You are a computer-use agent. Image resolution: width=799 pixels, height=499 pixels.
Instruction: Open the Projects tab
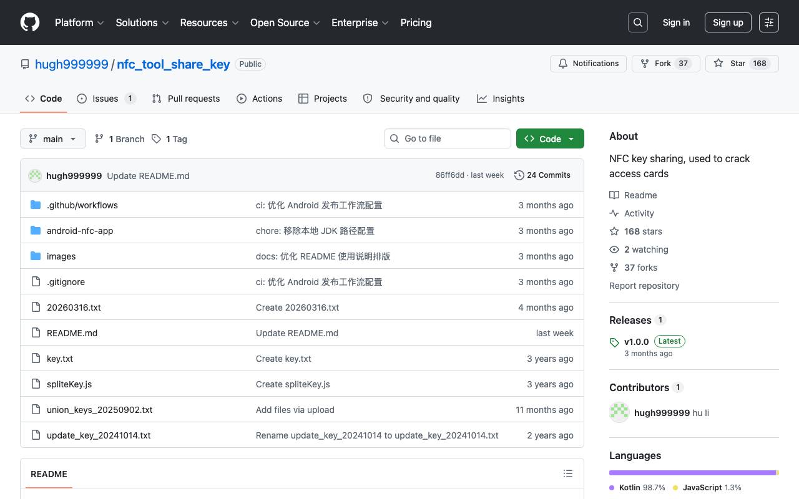pos(323,99)
